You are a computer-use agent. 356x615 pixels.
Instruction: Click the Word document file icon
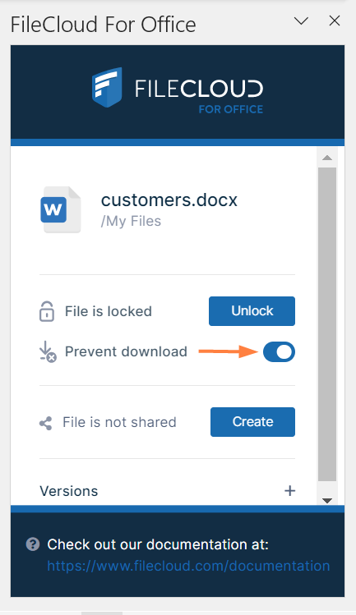click(61, 210)
